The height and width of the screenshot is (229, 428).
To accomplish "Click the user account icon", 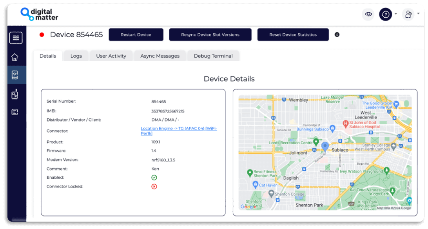I will pyautogui.click(x=408, y=14).
